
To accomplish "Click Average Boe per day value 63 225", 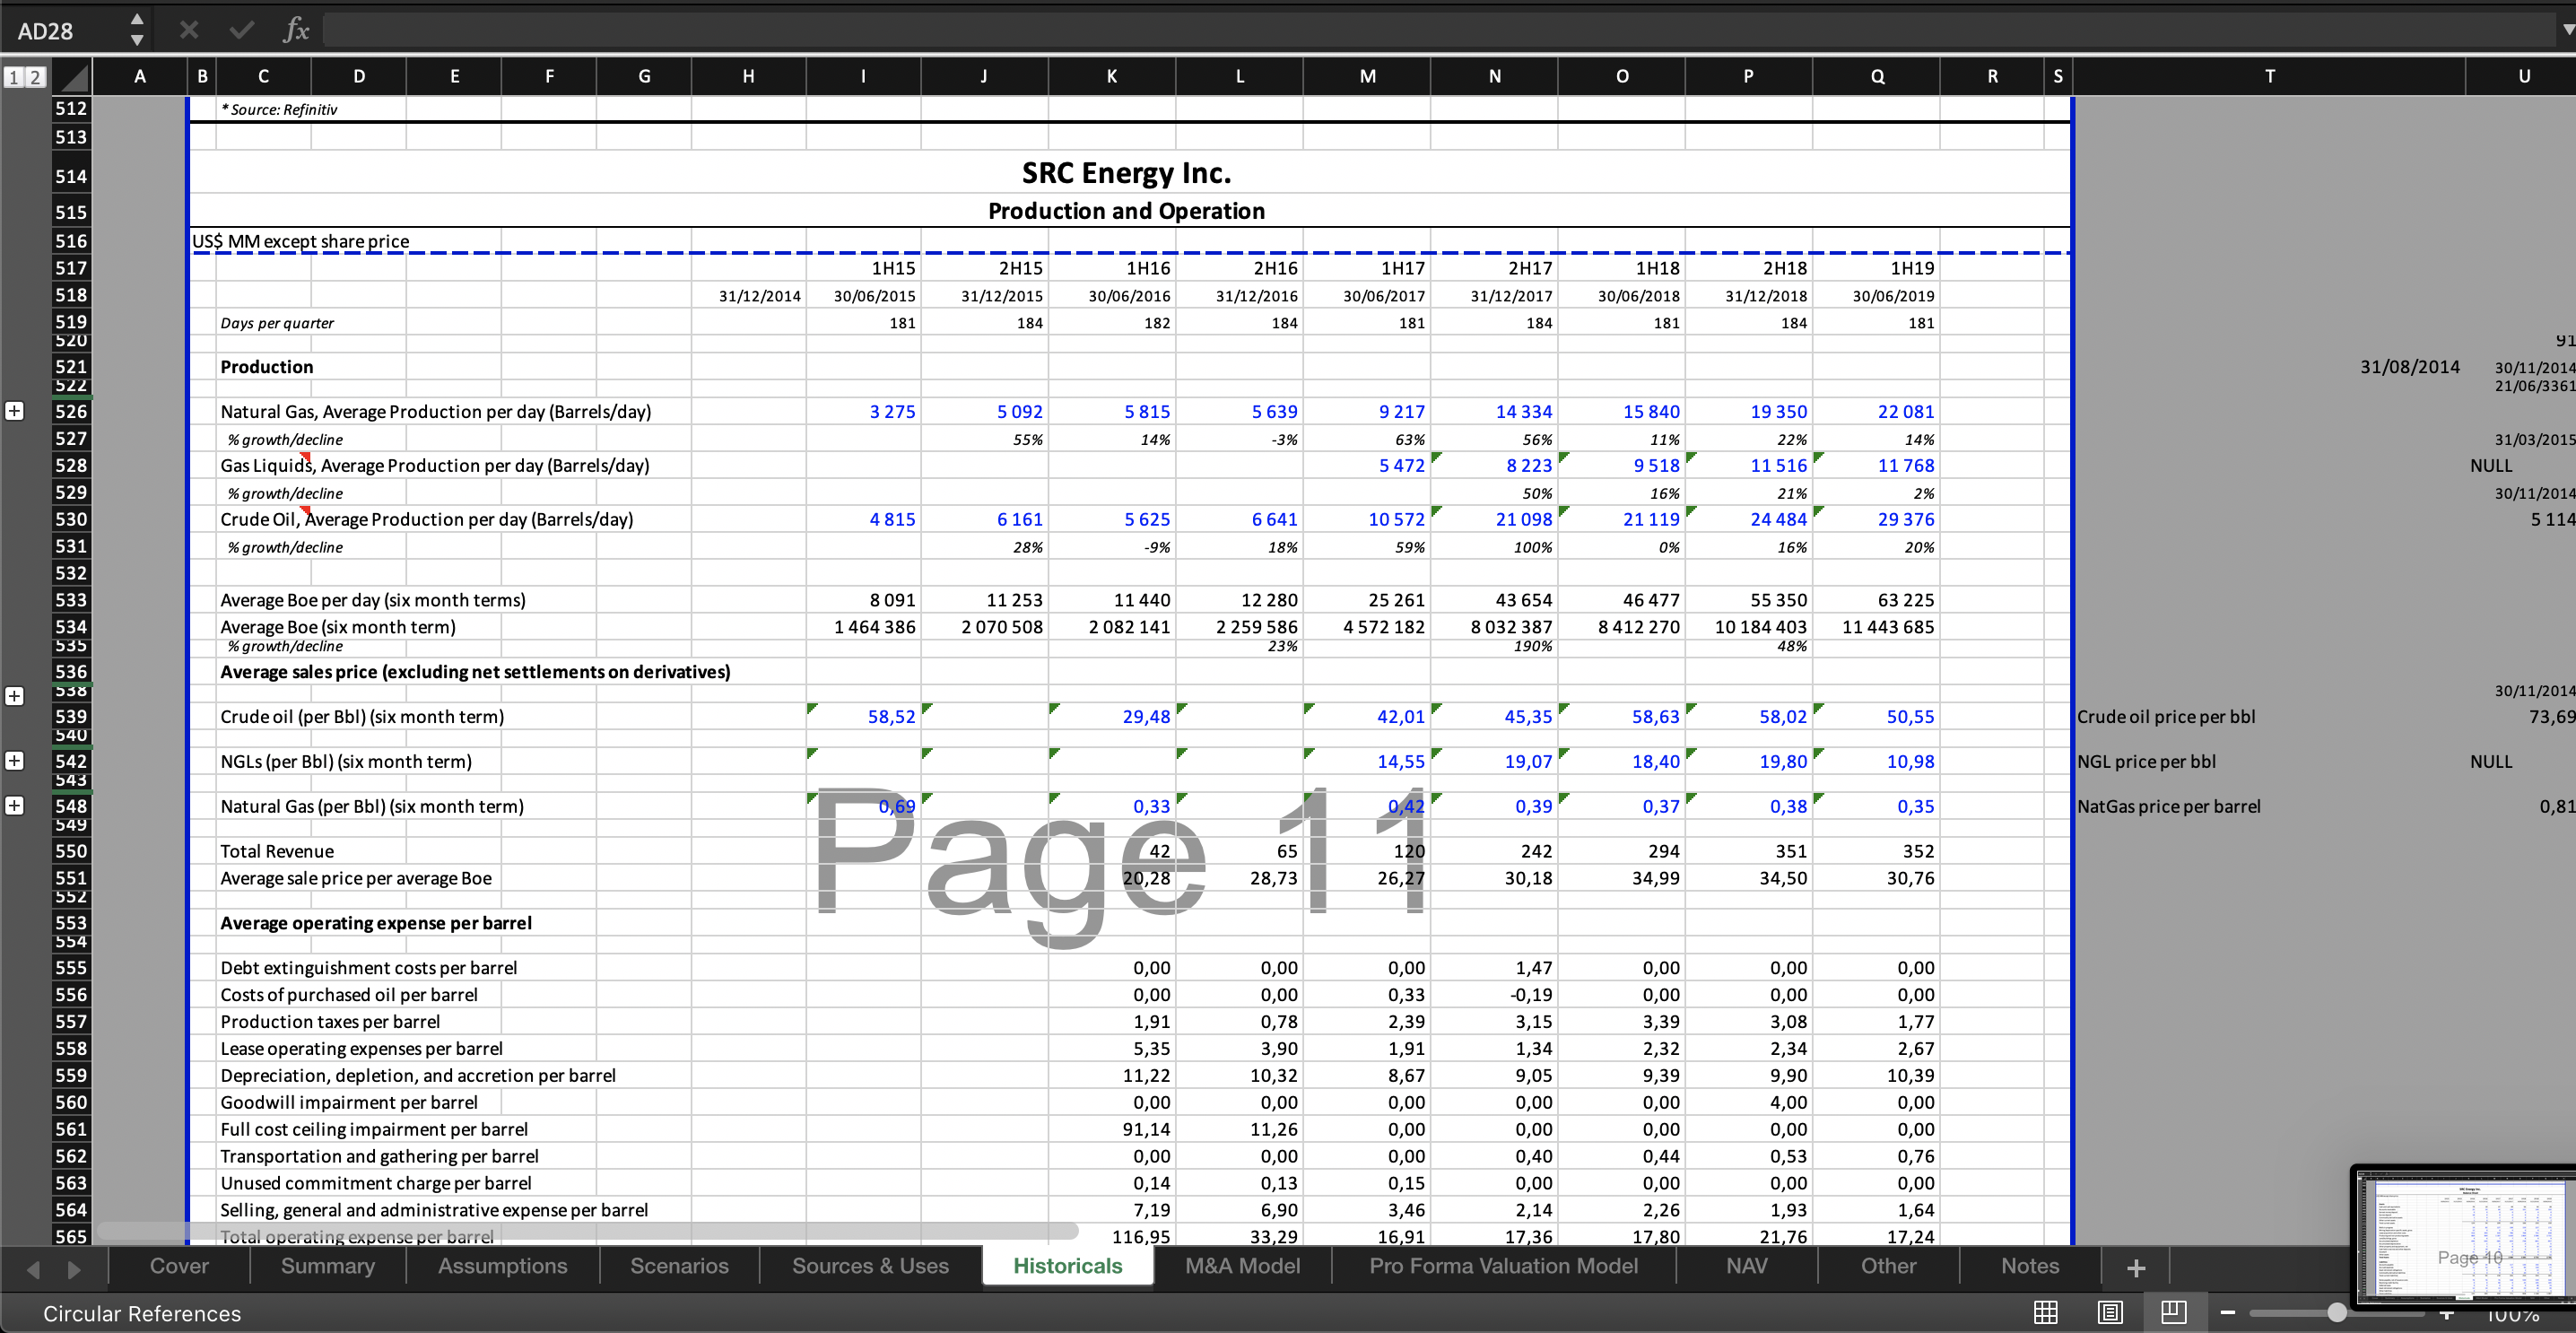I will pyautogui.click(x=1906, y=600).
